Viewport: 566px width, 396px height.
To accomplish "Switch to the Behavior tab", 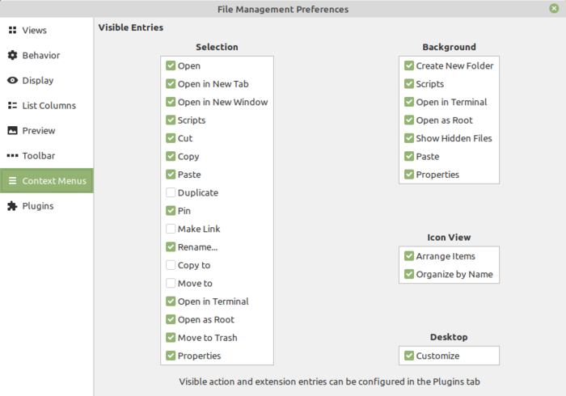I will pos(40,56).
